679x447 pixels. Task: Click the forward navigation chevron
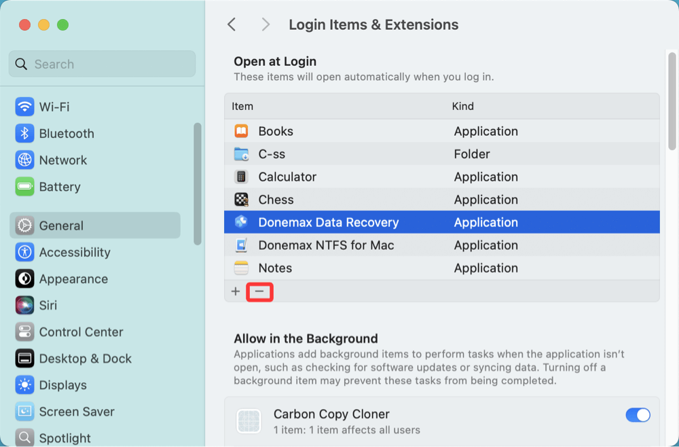point(265,24)
